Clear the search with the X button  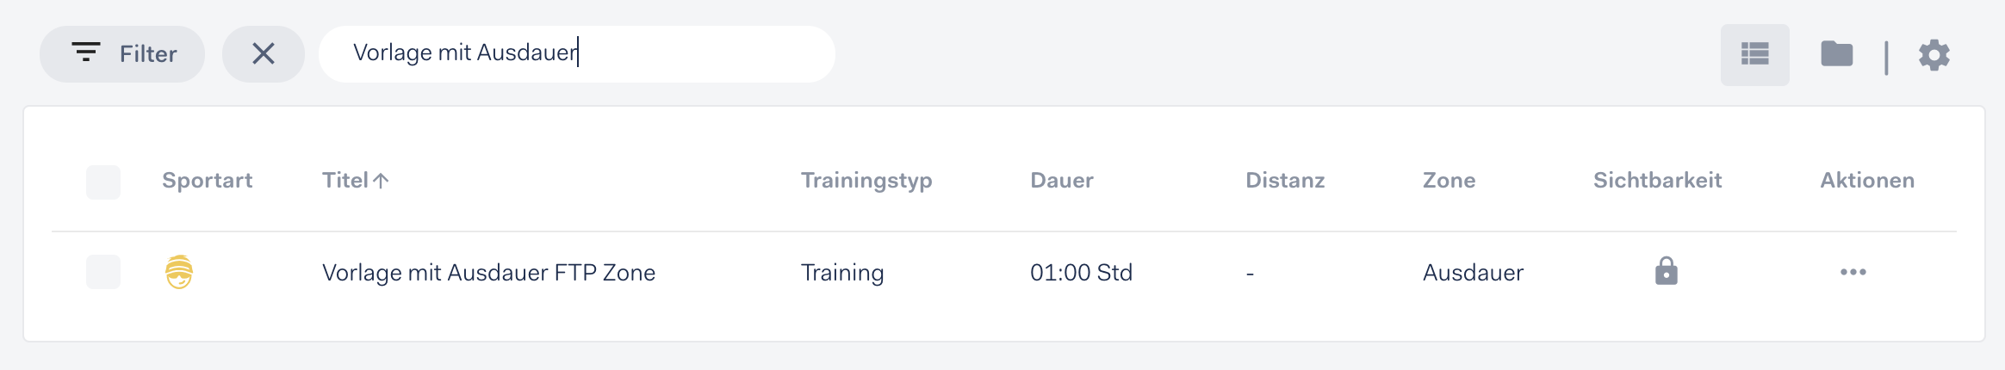click(x=264, y=54)
